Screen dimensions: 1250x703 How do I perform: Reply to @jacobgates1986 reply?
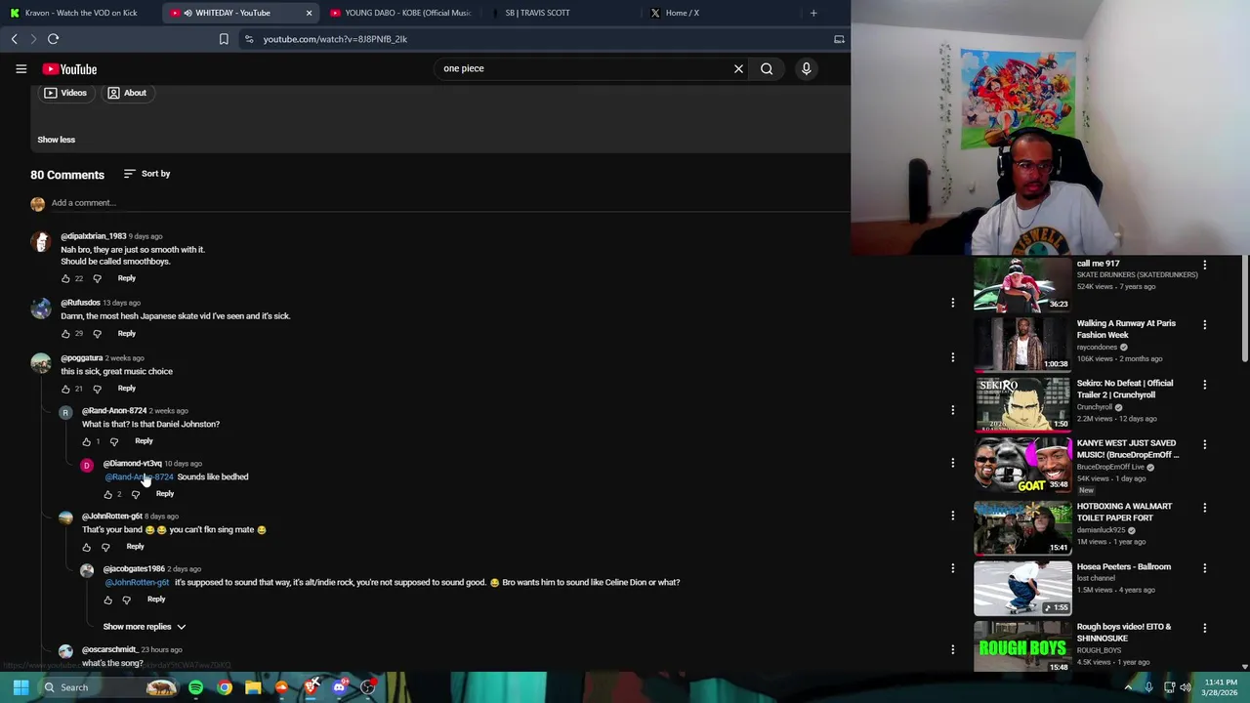(x=156, y=600)
